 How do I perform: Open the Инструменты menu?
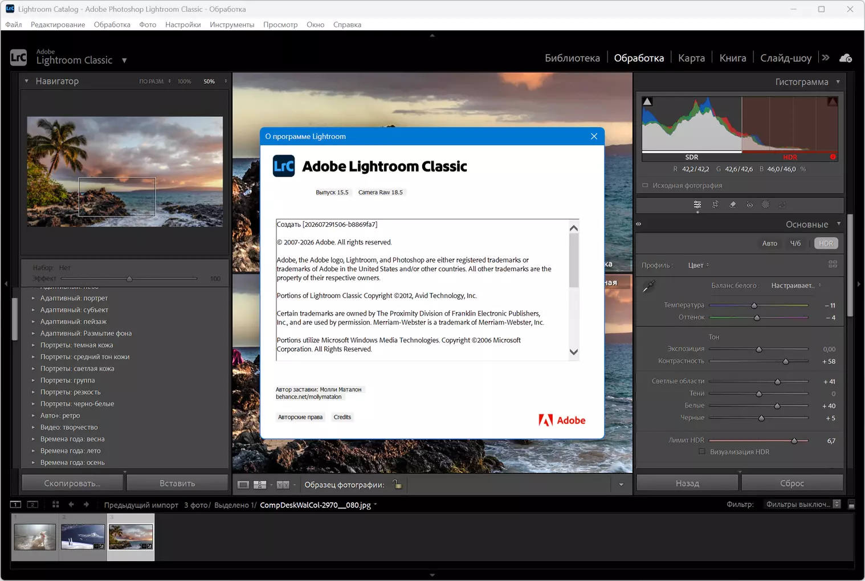[232, 24]
